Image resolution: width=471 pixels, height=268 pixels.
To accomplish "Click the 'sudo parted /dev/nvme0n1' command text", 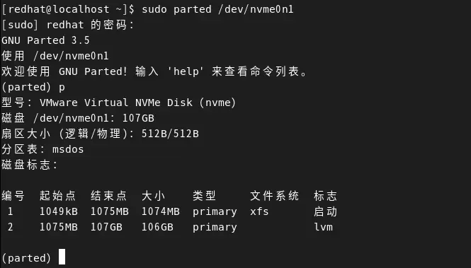I will click(x=217, y=9).
